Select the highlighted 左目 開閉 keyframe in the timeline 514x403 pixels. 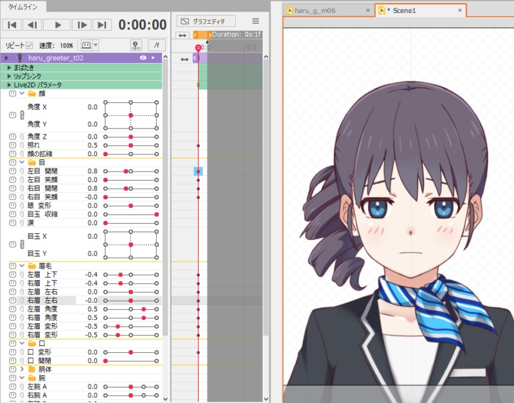199,171
